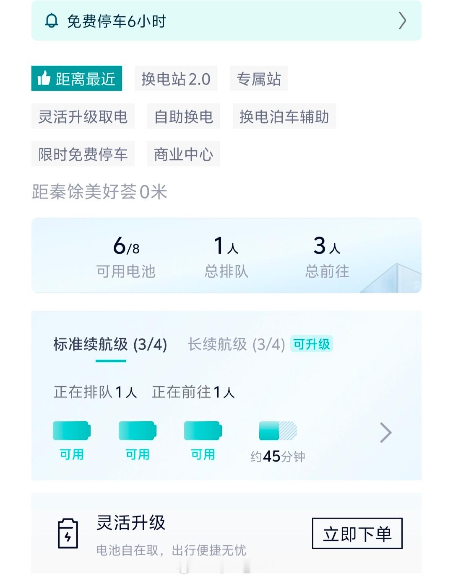Open the 6/8 可用电池 stat
This screenshot has width=453, height=578.
(x=126, y=256)
